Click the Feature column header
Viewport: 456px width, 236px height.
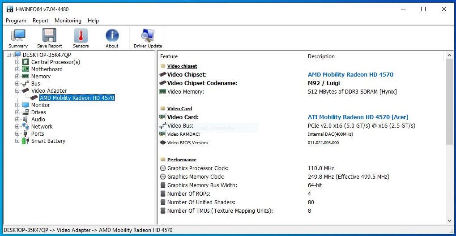coord(169,56)
